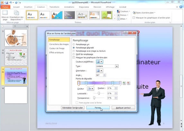The width and height of the screenshot is (184, 131).
Task: Switch to the Insertion tab
Action: coord(28,7)
